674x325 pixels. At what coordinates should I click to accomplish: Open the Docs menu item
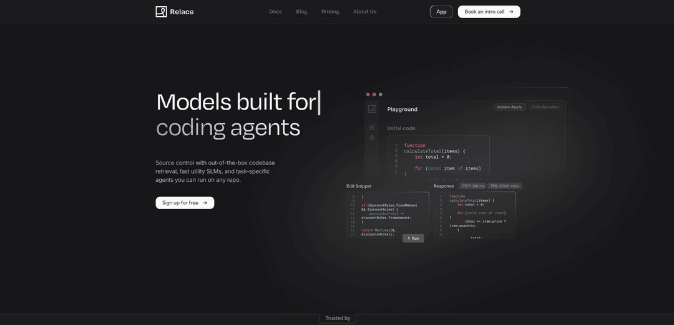275,12
